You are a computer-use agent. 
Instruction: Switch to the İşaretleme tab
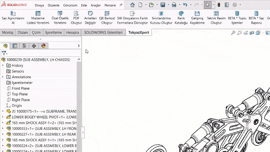53,32
